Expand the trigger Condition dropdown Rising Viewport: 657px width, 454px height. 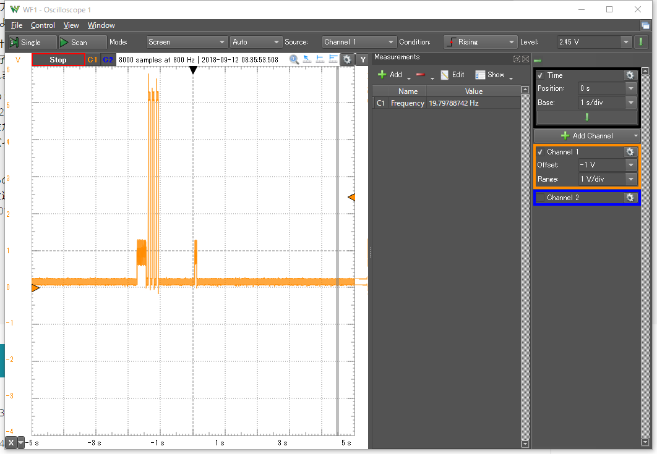[480, 42]
